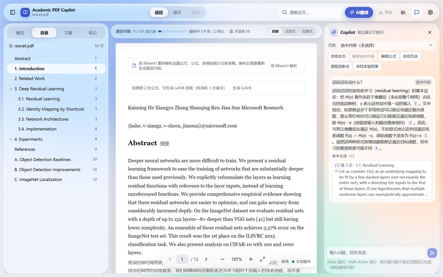
Task: Focus the Copilot question input box
Action: point(377,253)
